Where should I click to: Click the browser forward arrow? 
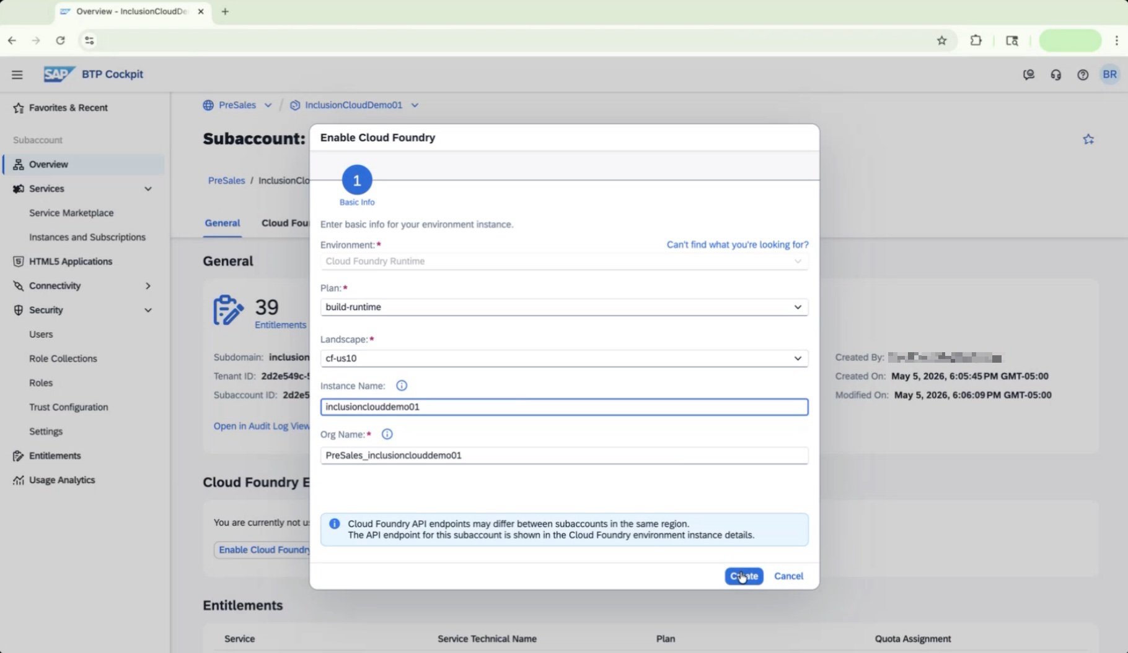coord(36,40)
